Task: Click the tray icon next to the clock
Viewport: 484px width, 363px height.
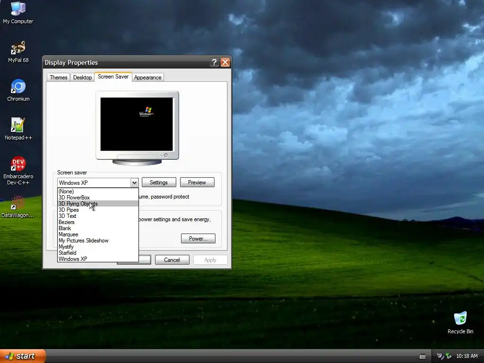Action: point(449,356)
